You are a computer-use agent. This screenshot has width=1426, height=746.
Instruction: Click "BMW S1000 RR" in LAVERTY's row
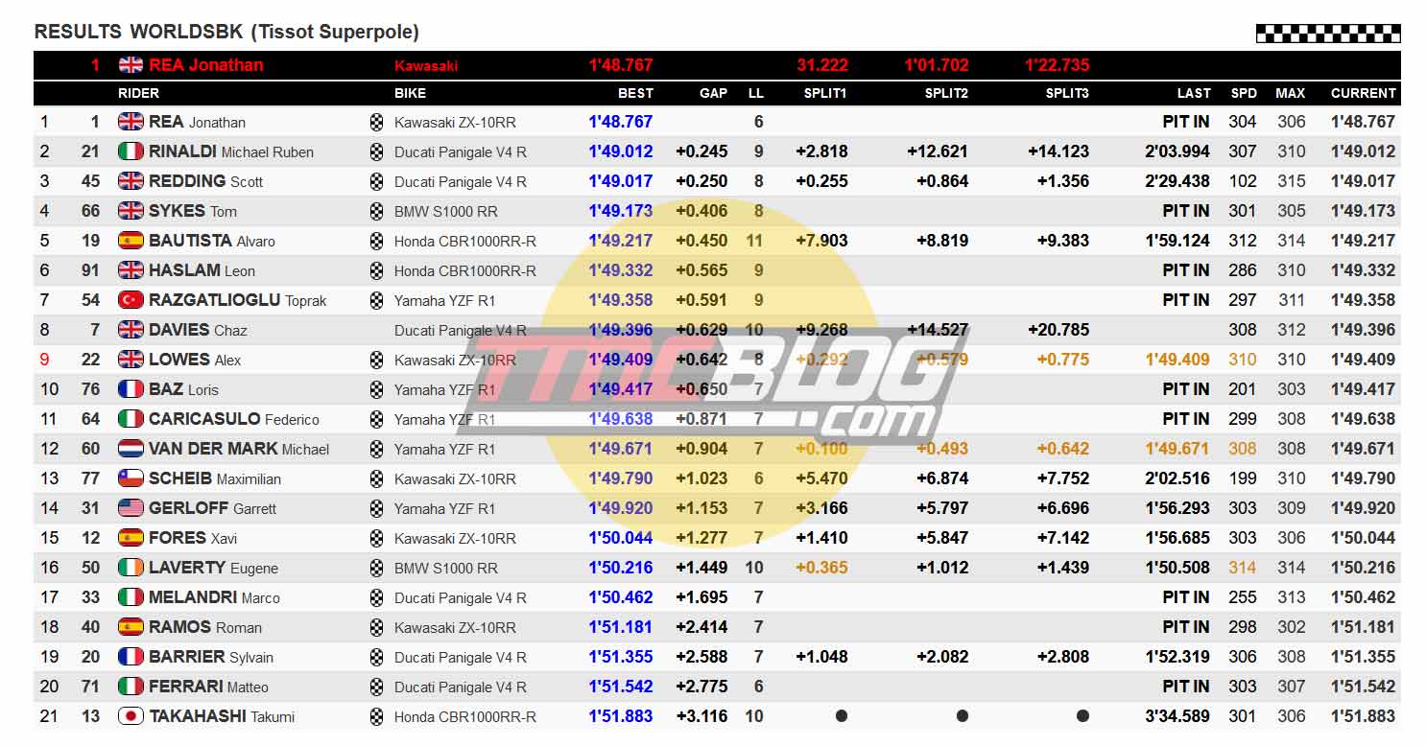[x=446, y=568]
